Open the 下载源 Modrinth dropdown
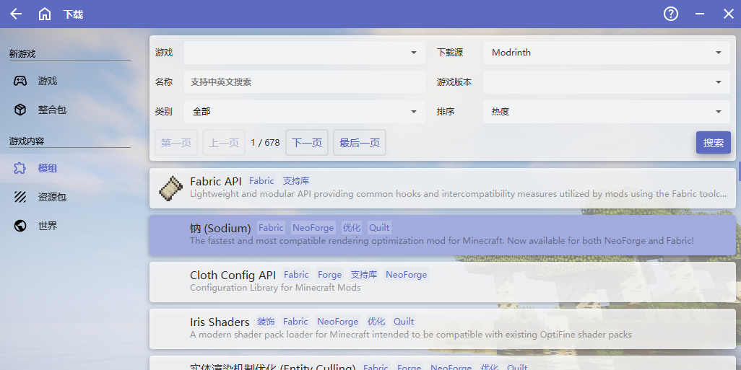 (605, 53)
